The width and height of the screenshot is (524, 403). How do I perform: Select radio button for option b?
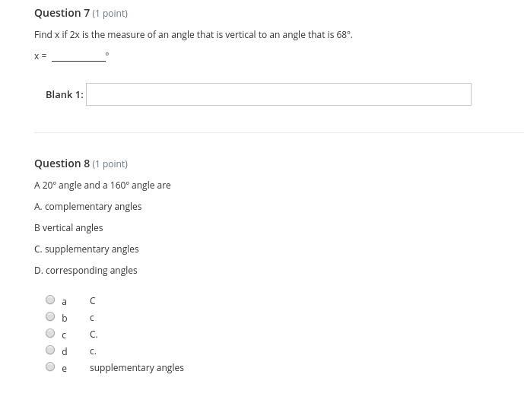(50, 316)
